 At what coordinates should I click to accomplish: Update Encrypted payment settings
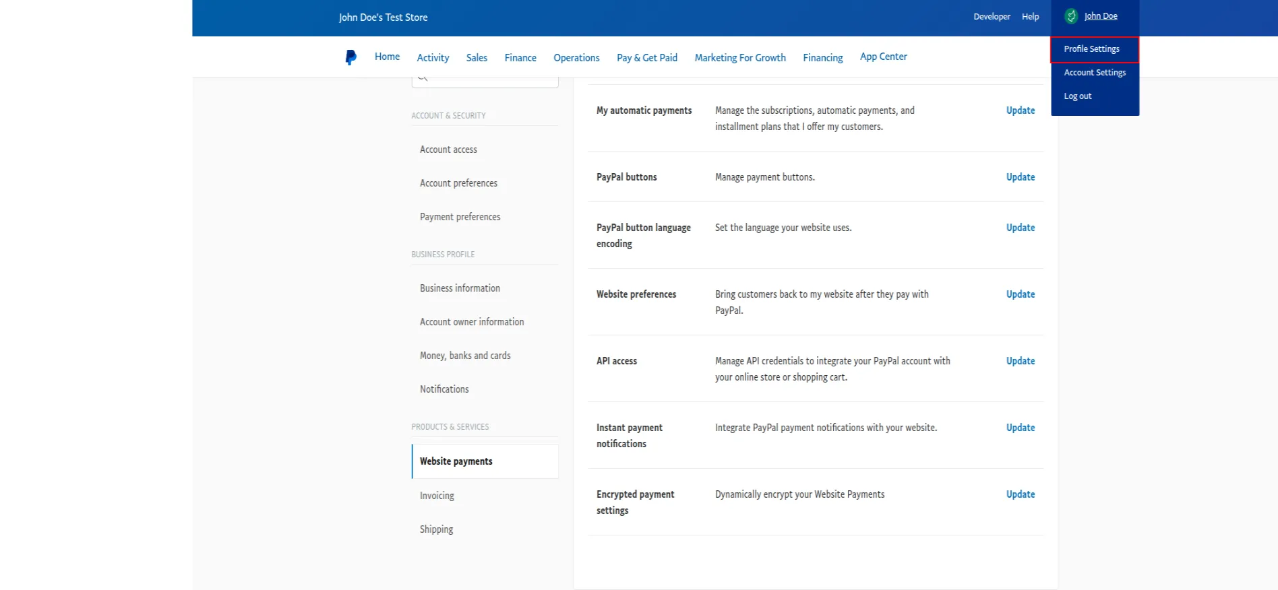point(1021,494)
